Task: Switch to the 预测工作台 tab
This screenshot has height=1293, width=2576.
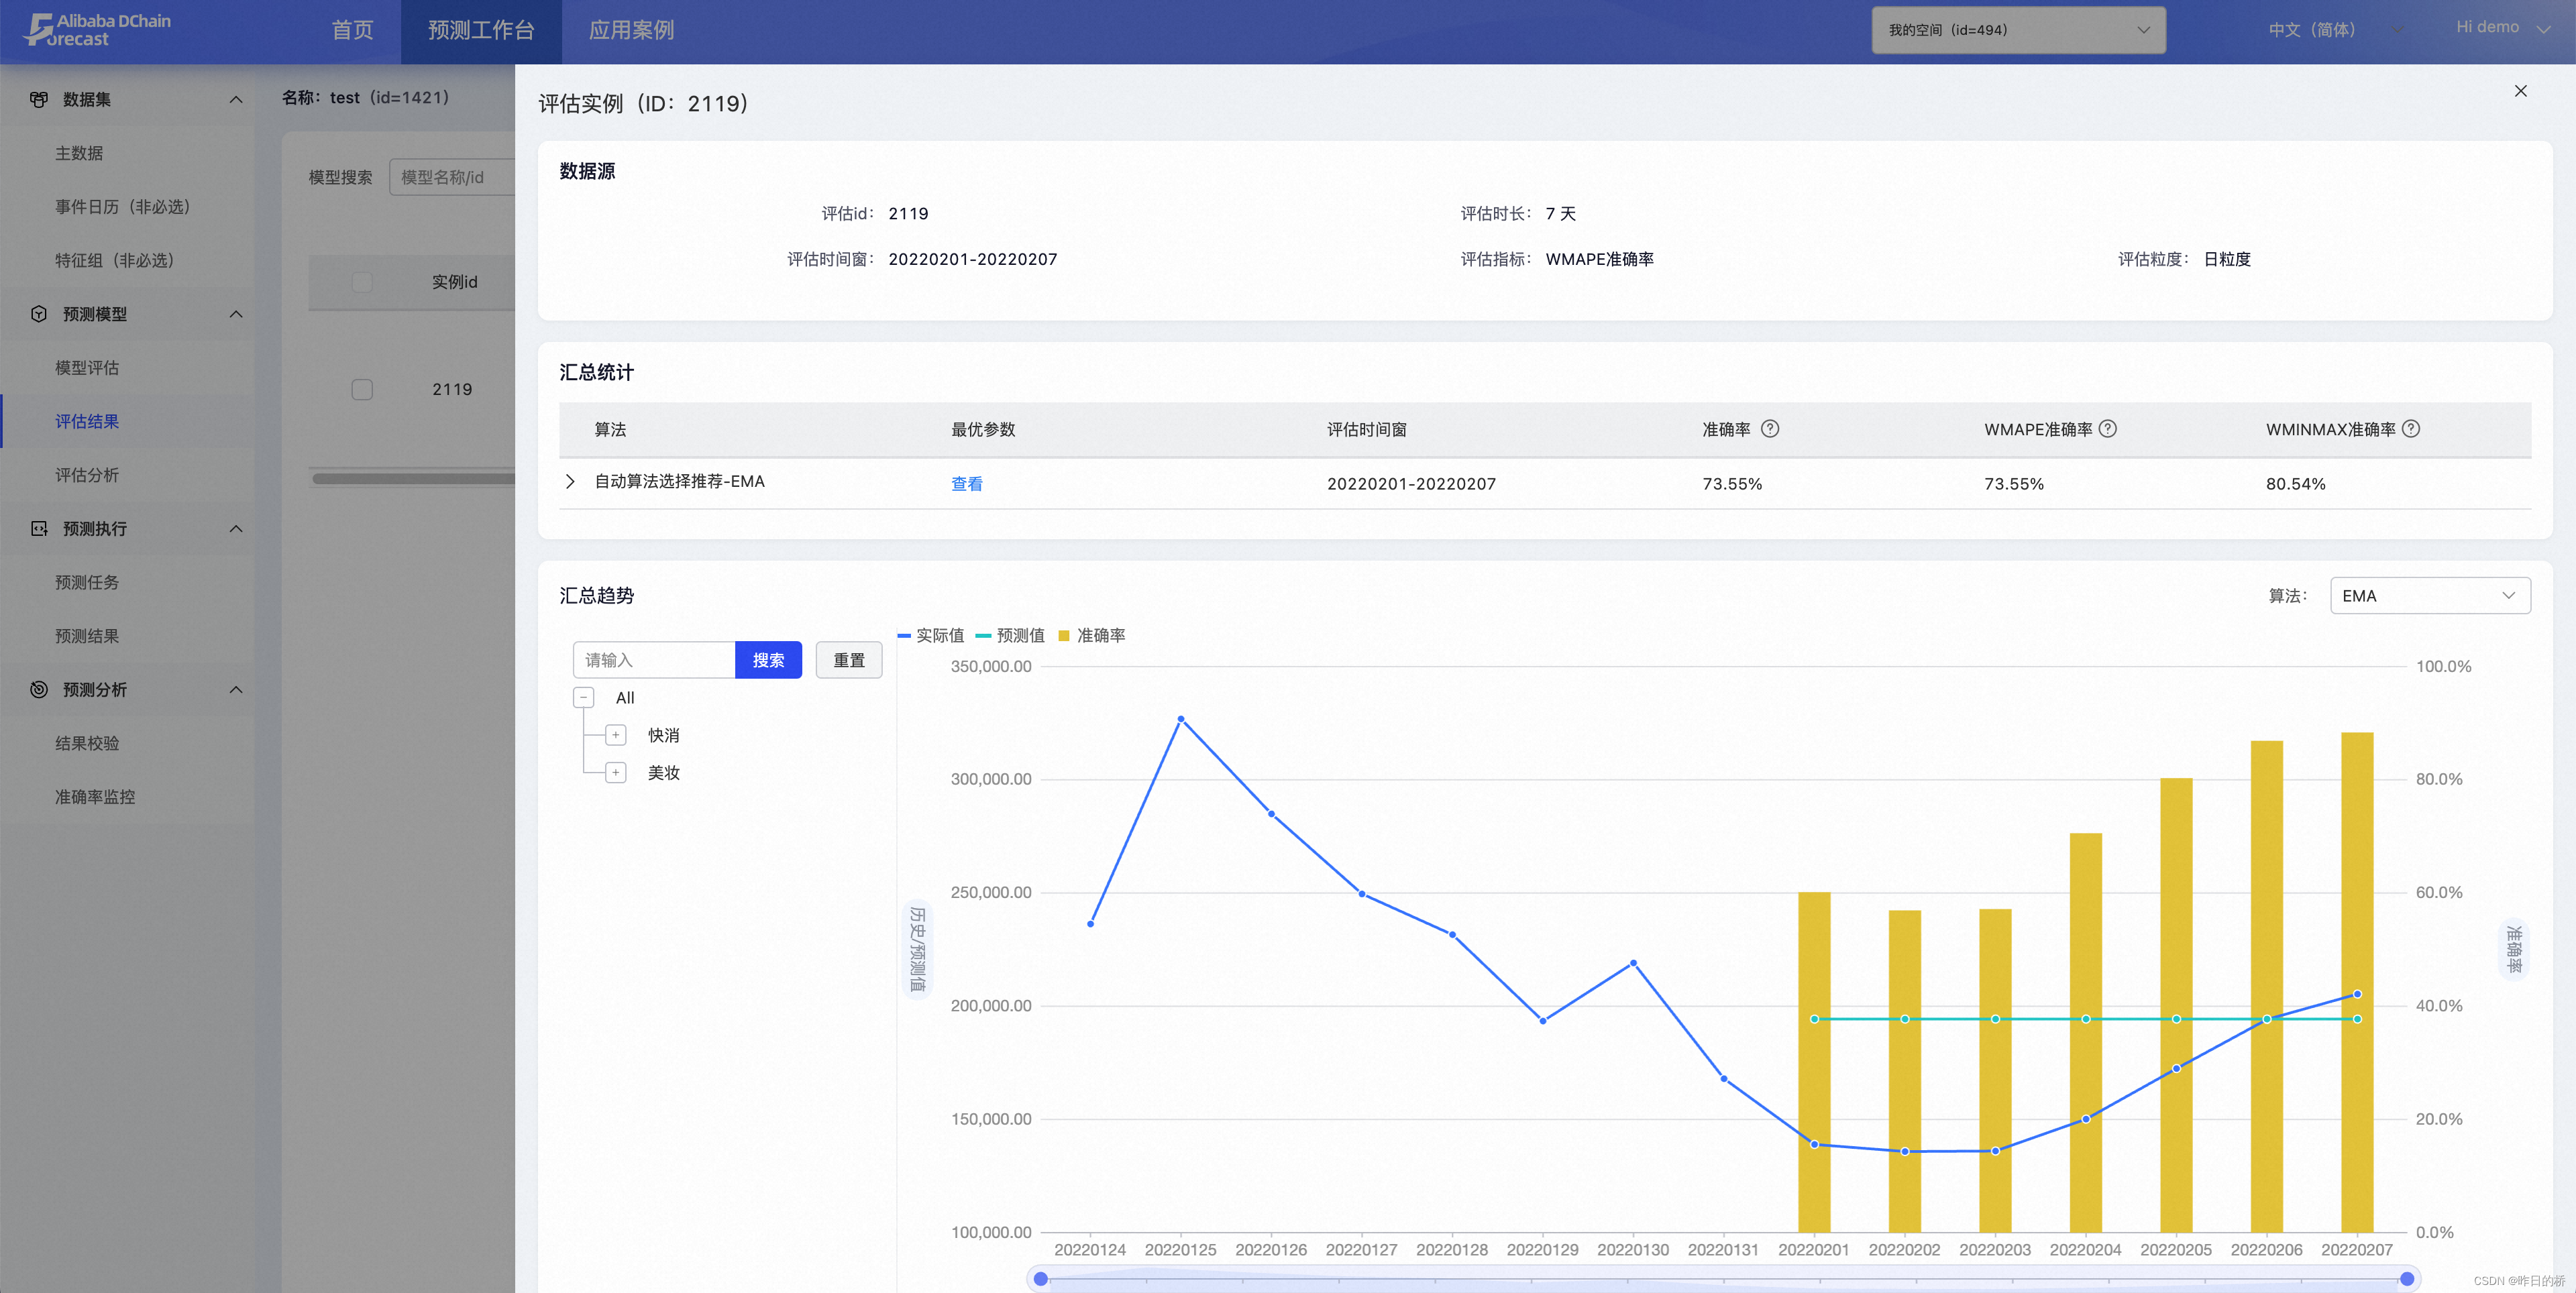Action: pyautogui.click(x=481, y=31)
